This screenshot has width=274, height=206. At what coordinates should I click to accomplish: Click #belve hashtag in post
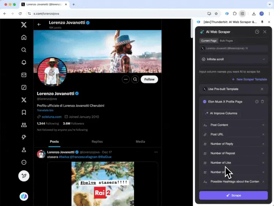64,157
